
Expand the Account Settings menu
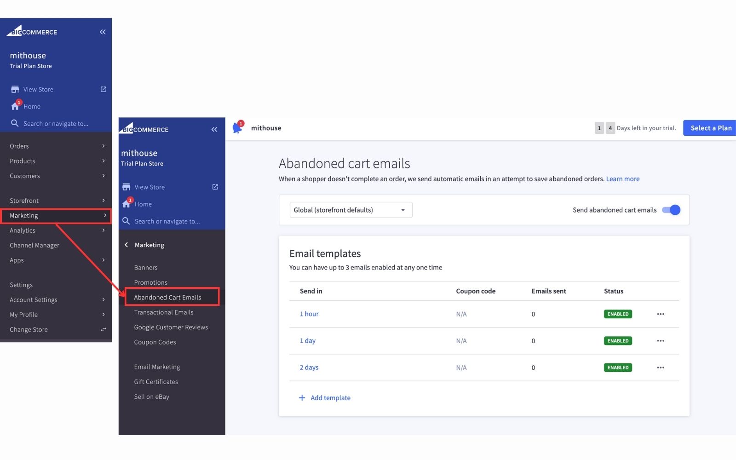tap(56, 299)
